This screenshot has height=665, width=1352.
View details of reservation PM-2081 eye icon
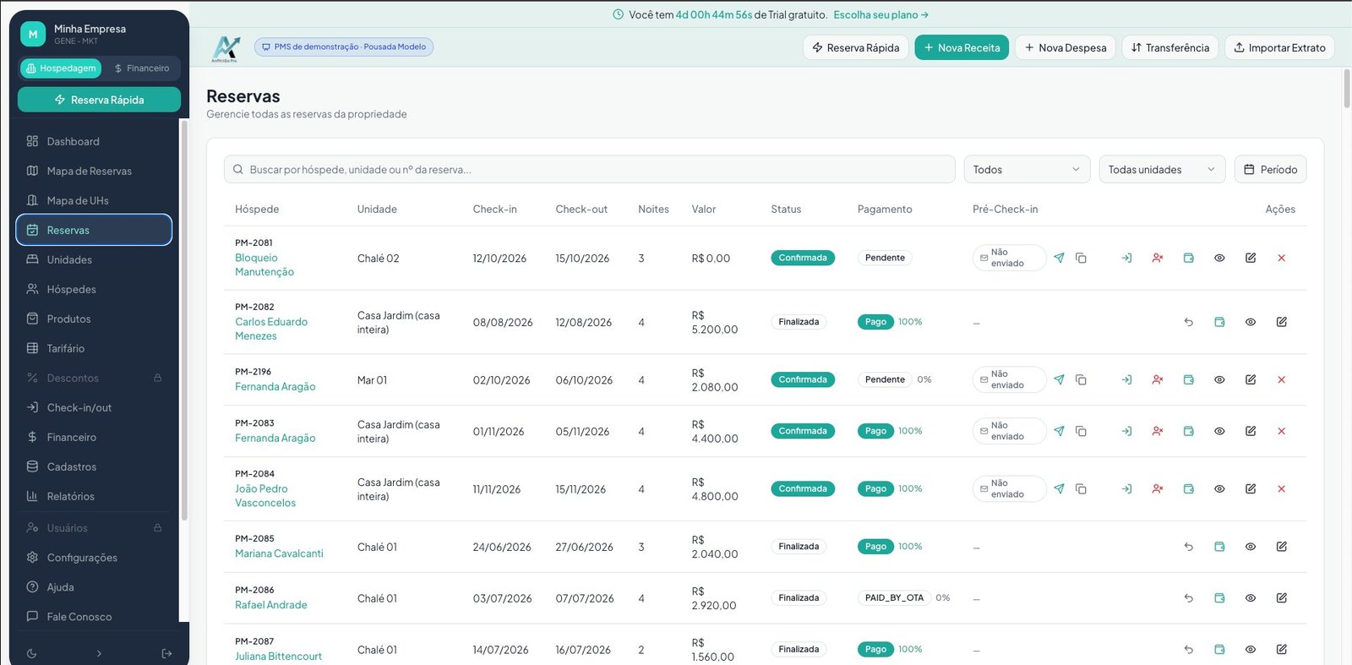coord(1219,258)
